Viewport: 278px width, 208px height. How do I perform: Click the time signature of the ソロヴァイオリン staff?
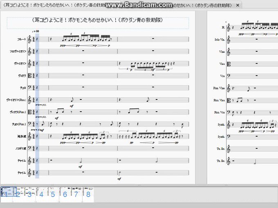pyautogui.click(x=34, y=51)
